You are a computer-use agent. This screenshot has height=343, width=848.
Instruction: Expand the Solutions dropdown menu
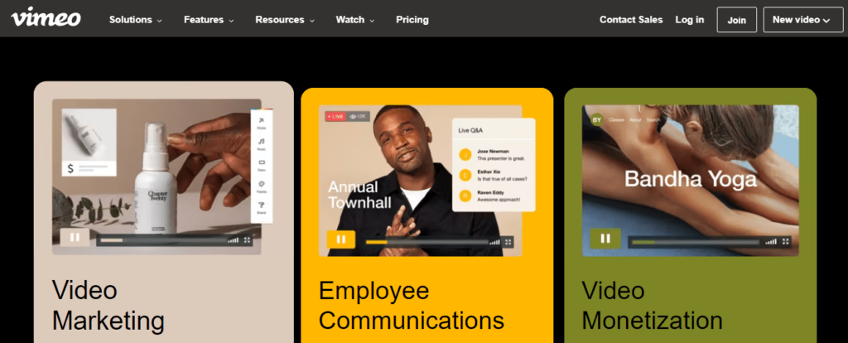136,20
